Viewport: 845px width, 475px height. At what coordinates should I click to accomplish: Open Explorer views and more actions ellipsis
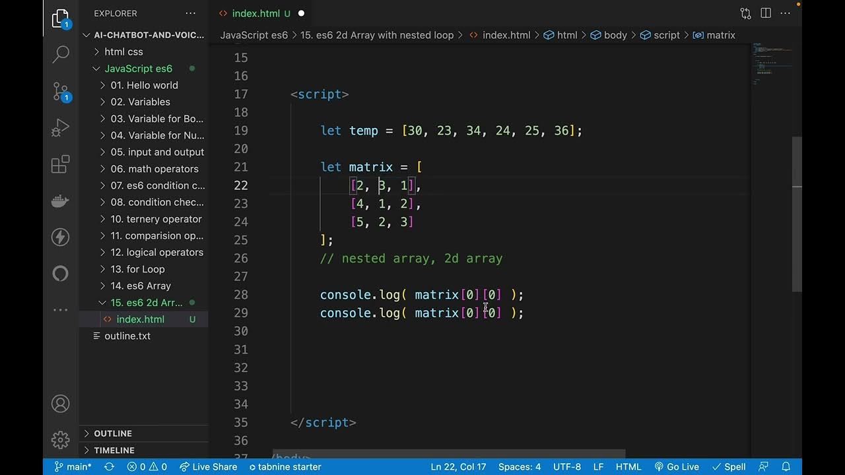click(190, 13)
